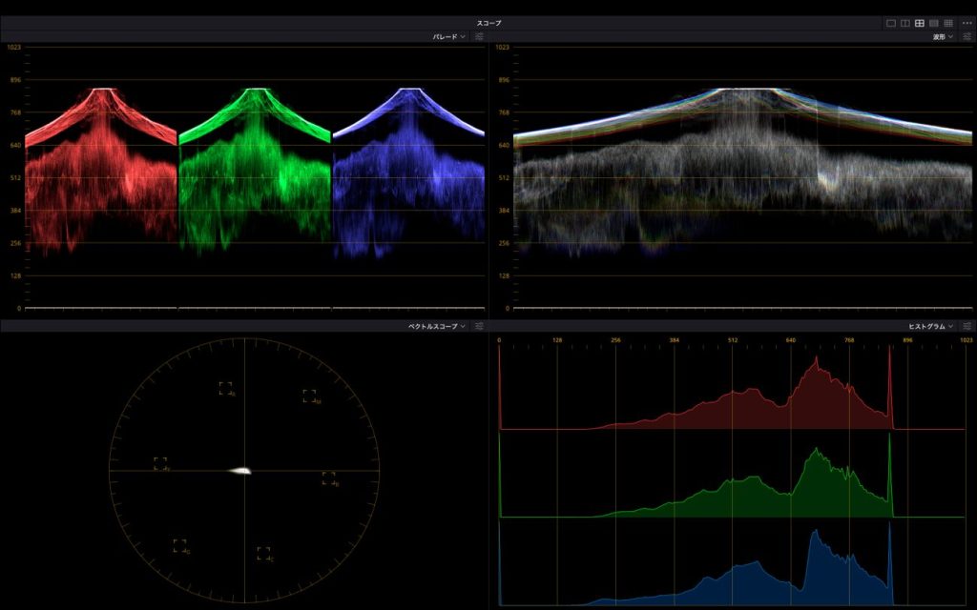
Task: Open waveform (波形) scope settings icon
Action: tap(967, 37)
